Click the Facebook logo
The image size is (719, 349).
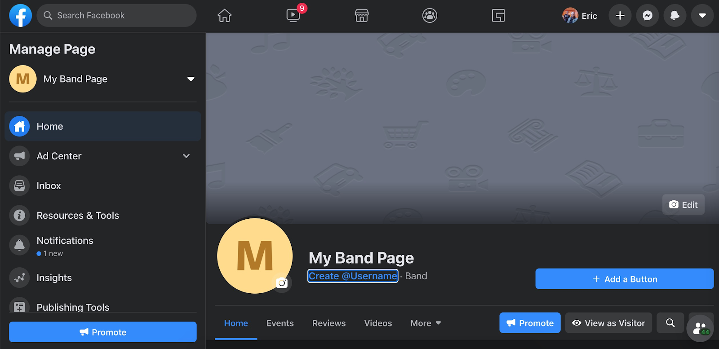21,16
